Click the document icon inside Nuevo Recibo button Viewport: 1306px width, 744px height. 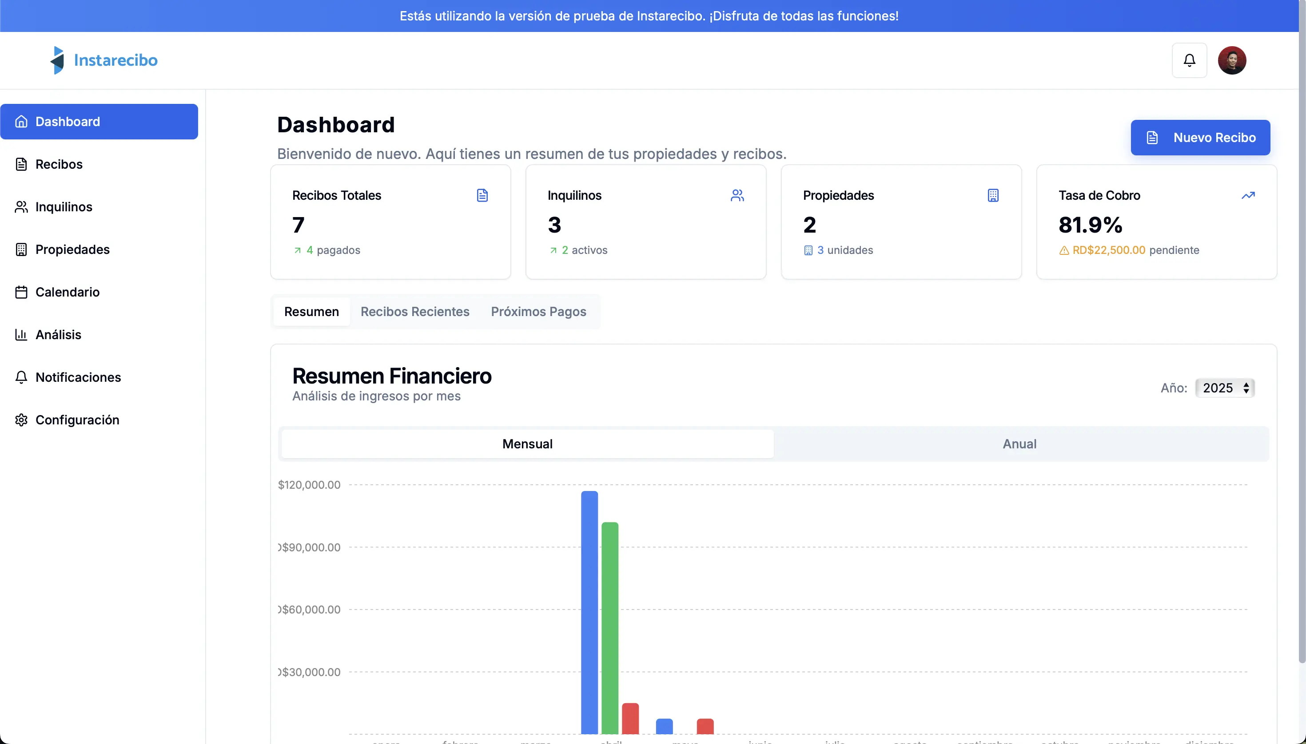pos(1152,138)
